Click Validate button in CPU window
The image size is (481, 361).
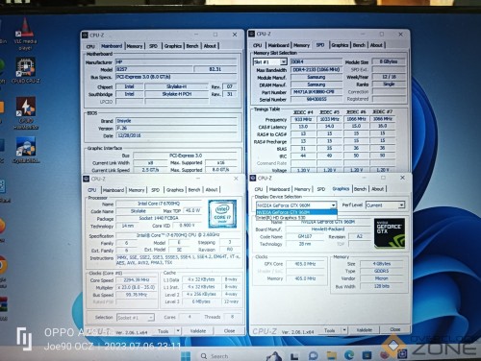point(198,331)
